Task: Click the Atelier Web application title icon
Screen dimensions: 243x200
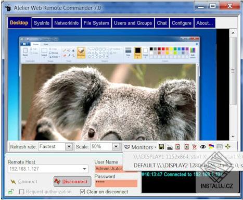Action: [8, 8]
